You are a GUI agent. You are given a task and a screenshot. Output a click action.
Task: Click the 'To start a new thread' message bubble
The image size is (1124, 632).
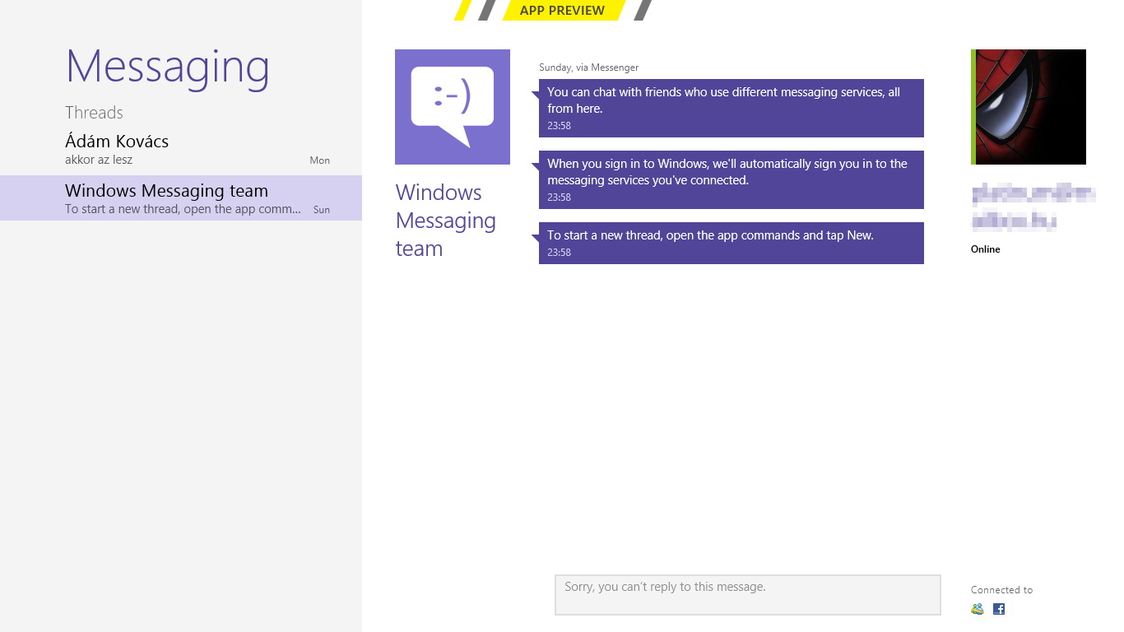(x=732, y=243)
